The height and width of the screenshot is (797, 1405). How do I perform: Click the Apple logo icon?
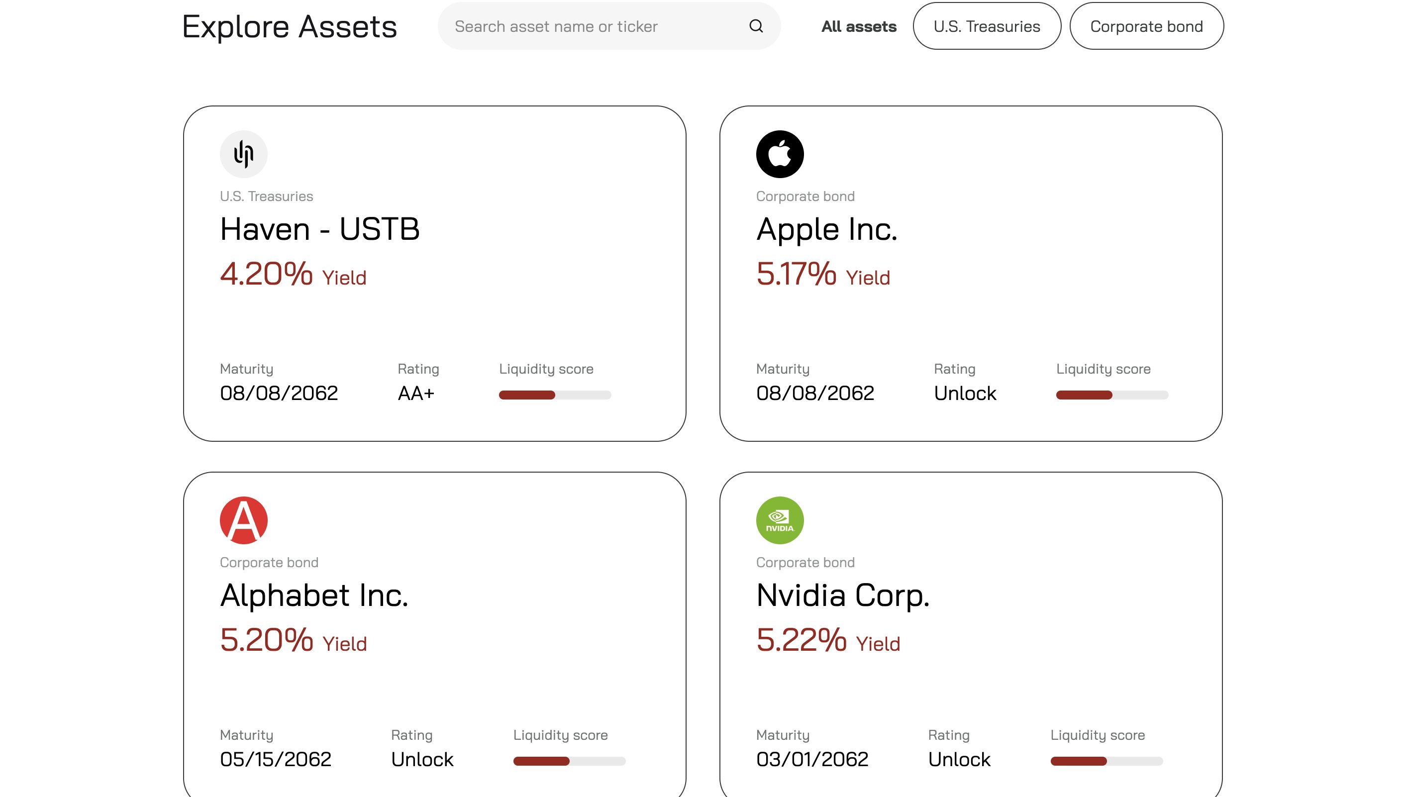pos(780,154)
